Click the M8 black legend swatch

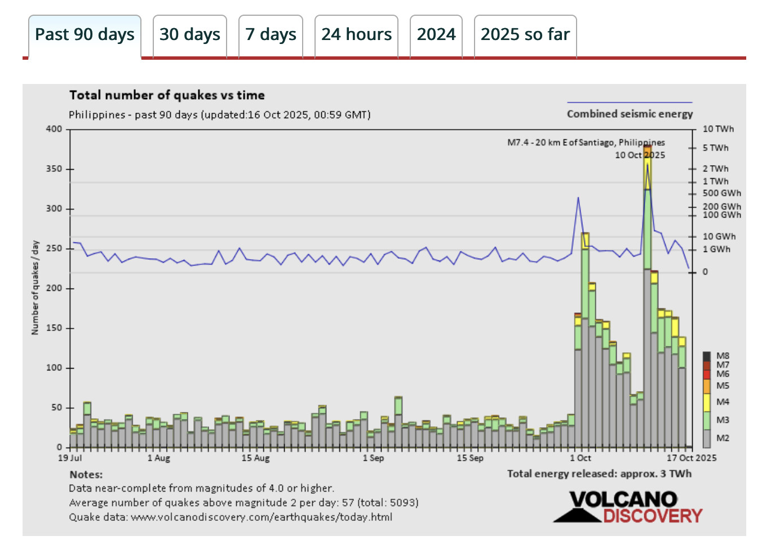tap(707, 356)
